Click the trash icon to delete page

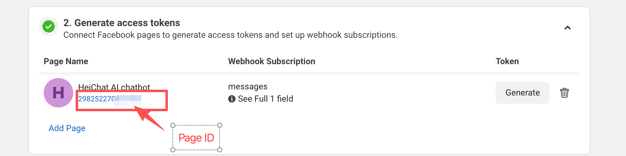[564, 93]
